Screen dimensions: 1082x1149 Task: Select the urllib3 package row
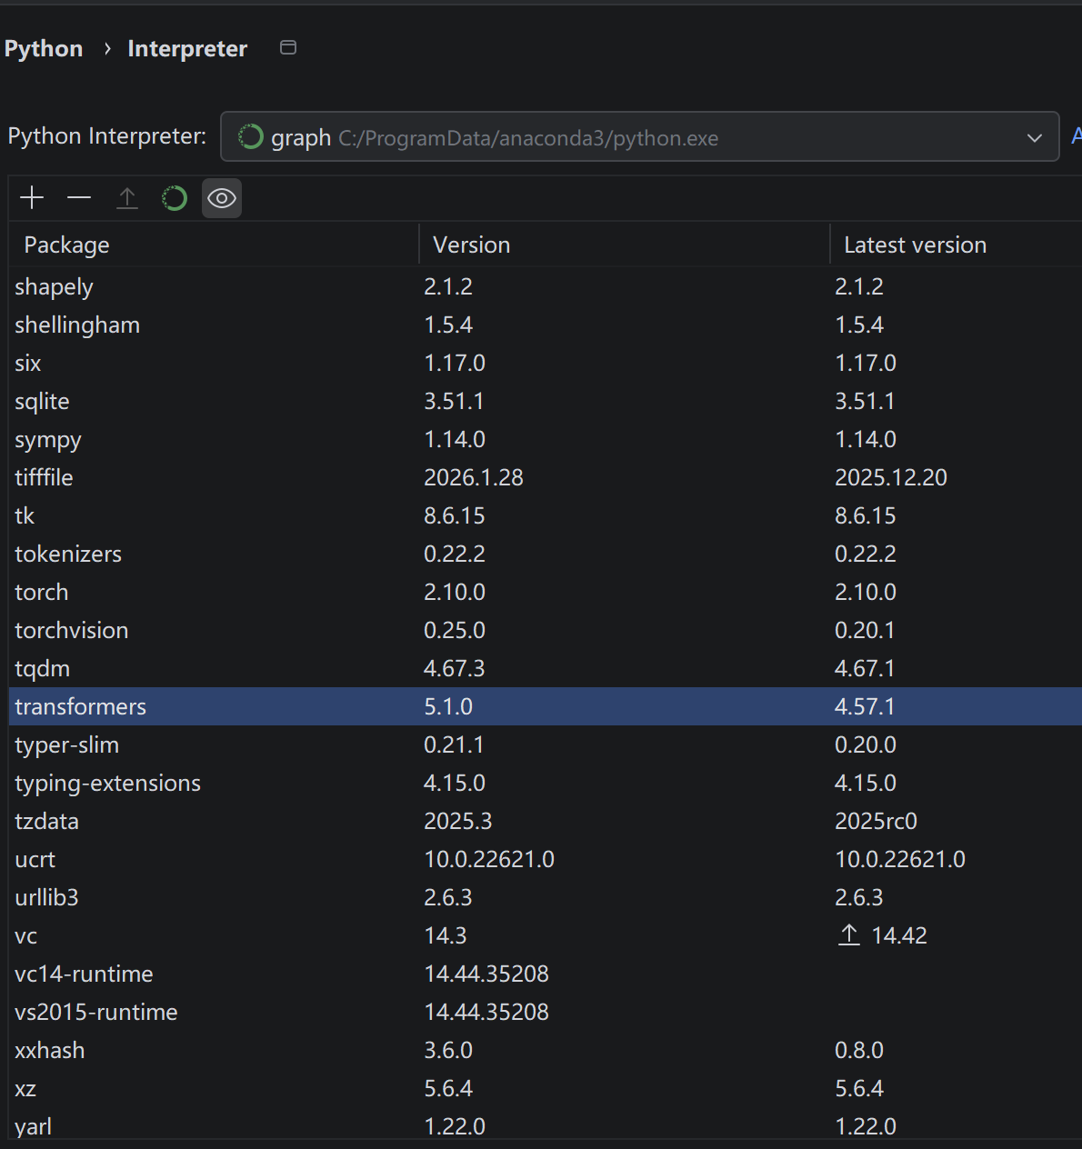[545, 897]
